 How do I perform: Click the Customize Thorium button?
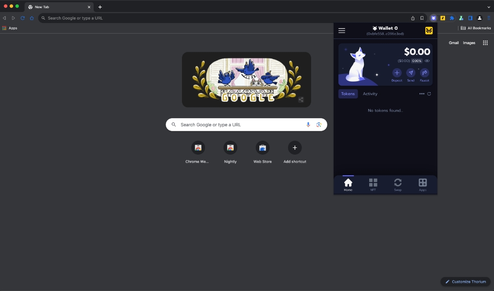pos(465,281)
